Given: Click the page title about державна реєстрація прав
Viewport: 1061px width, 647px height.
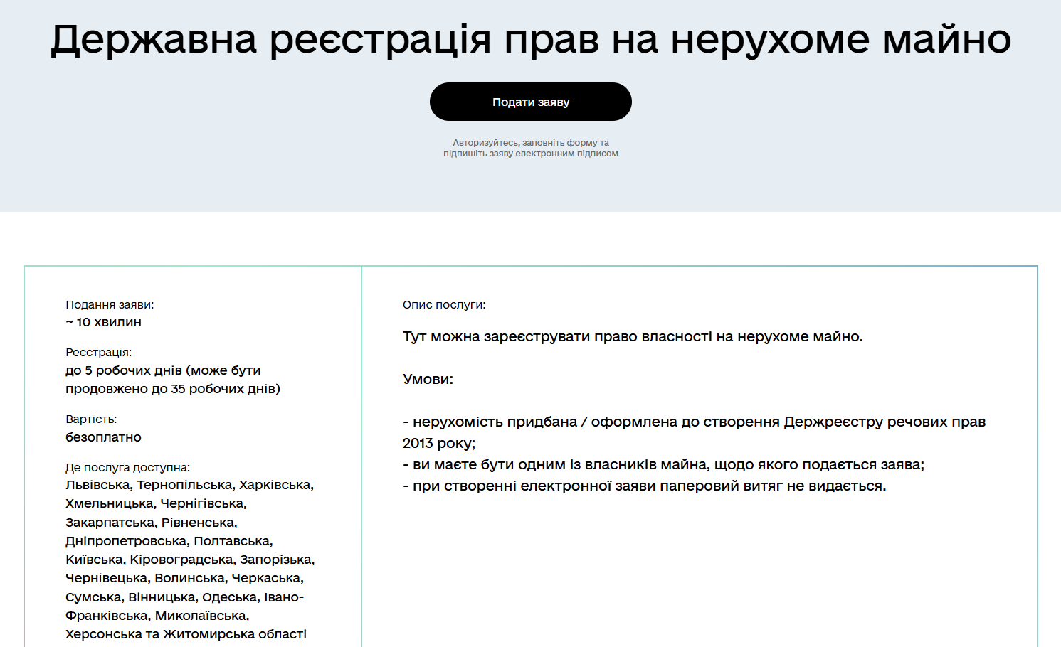Looking at the screenshot, I should [x=530, y=39].
